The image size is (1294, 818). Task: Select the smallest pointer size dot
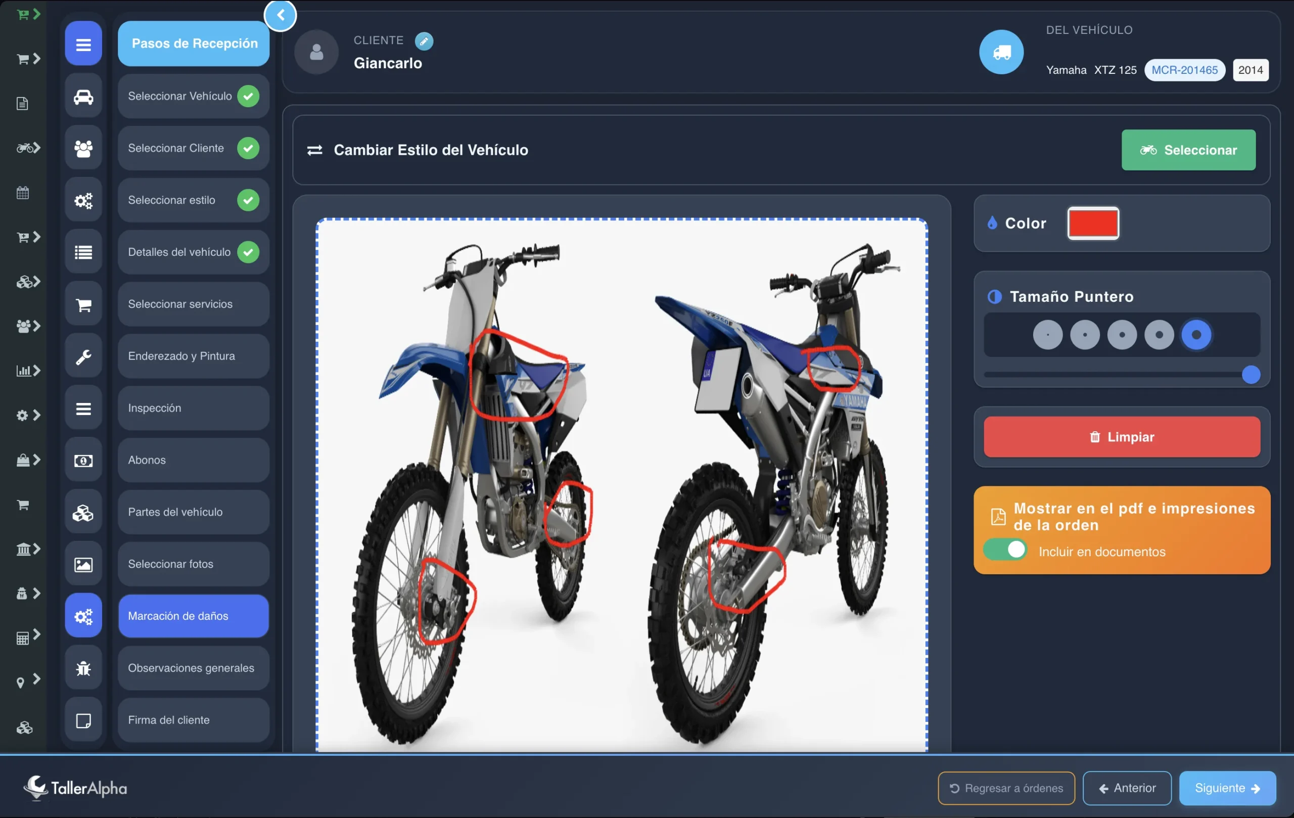coord(1047,334)
